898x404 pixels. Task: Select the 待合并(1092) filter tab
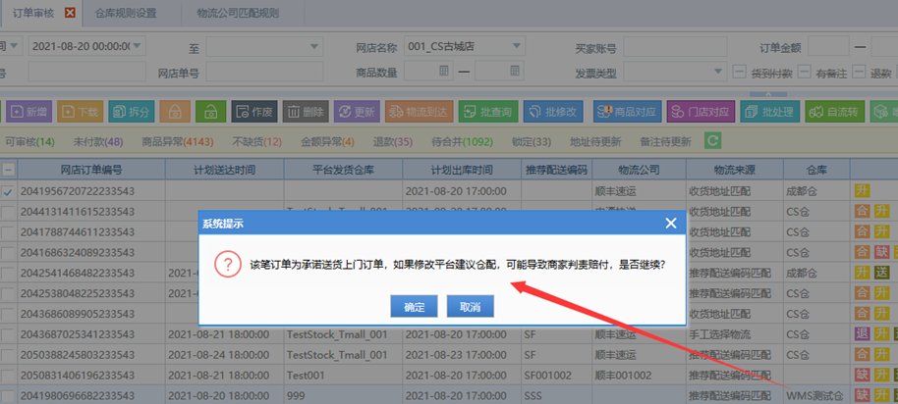(462, 141)
